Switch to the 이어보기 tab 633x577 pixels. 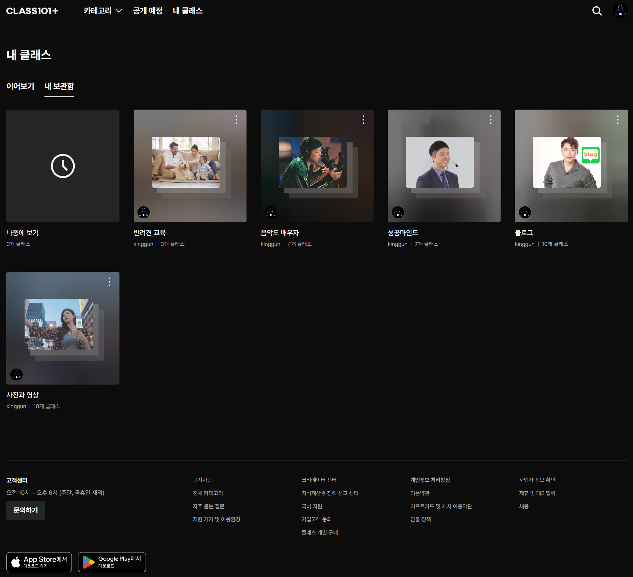(x=20, y=86)
